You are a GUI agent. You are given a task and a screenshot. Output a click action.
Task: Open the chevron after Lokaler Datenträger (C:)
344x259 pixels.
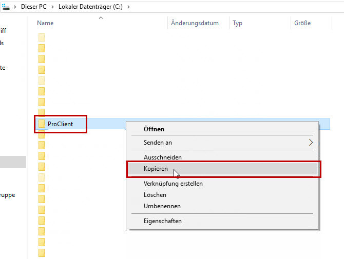[128, 7]
